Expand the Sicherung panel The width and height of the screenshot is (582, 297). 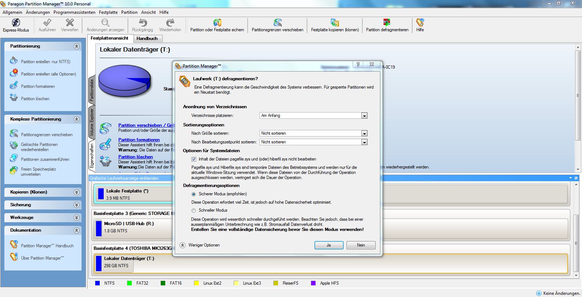76,205
